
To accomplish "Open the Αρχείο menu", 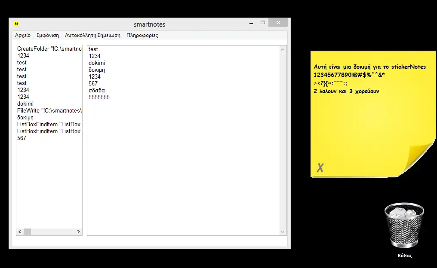I will (x=23, y=35).
